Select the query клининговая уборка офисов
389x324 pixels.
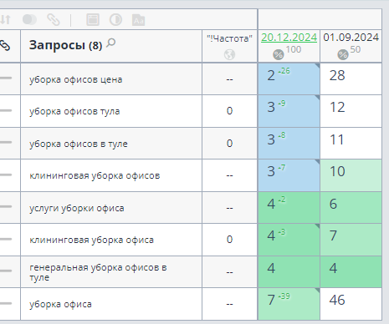95,175
